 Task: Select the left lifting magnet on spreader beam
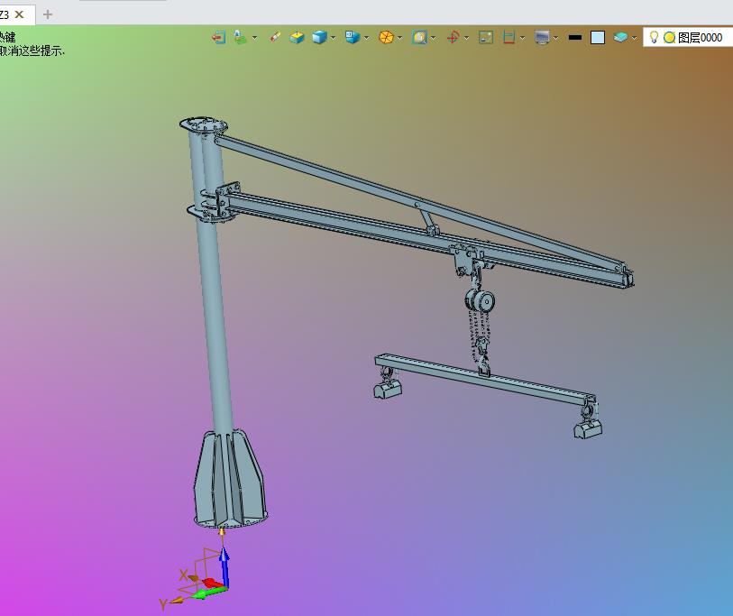[x=388, y=388]
